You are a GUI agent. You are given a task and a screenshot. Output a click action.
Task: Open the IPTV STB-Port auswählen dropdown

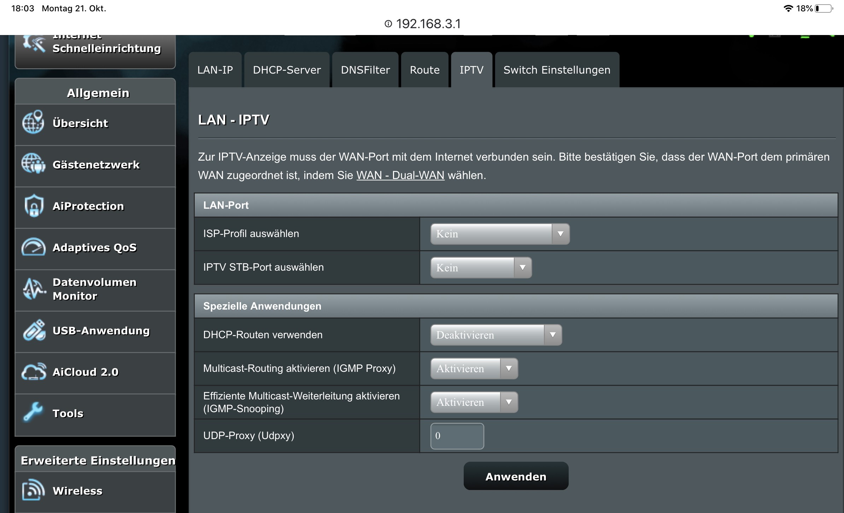(x=481, y=267)
